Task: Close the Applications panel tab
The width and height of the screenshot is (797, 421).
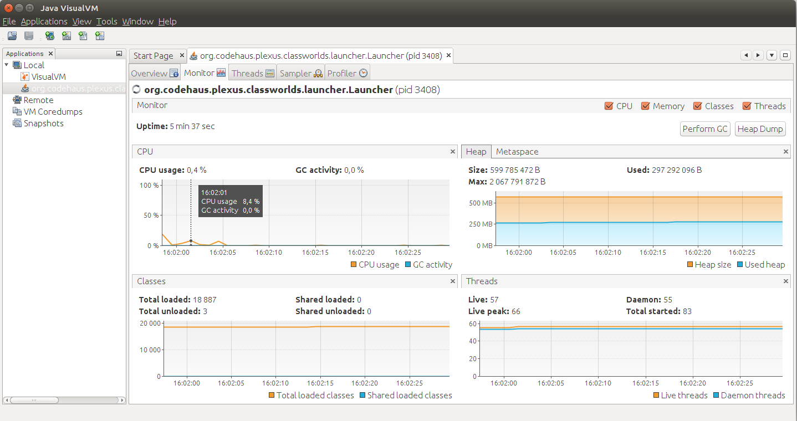Action: (x=50, y=54)
